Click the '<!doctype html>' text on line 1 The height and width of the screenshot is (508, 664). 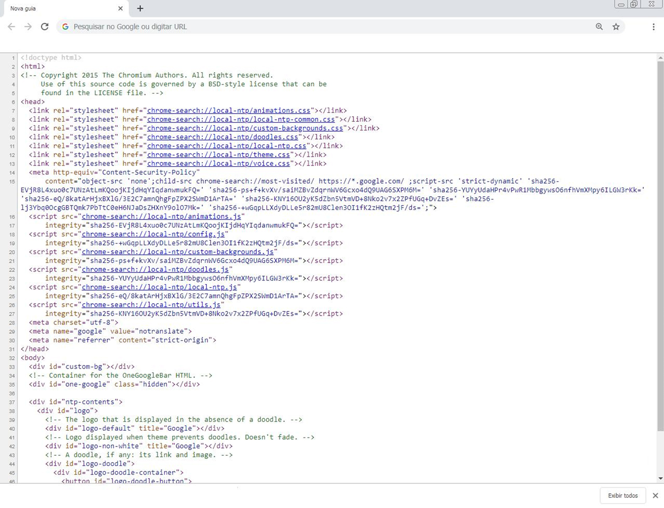tap(51, 57)
